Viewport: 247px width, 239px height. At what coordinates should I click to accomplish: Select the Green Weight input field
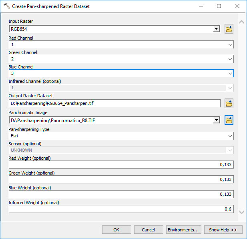(121, 179)
